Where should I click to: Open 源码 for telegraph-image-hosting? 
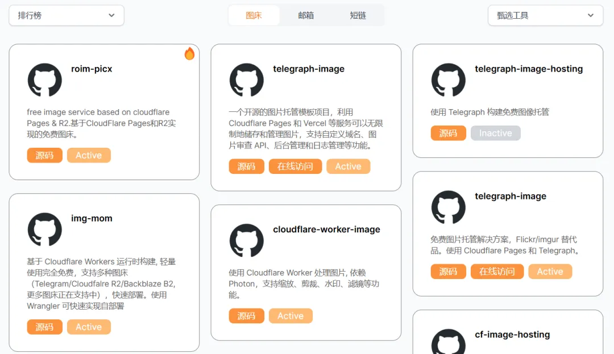(449, 133)
